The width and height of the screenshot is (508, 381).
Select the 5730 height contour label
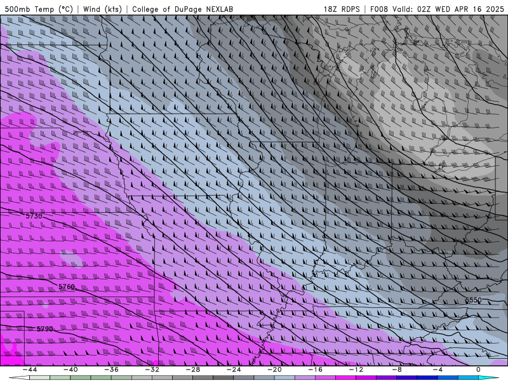click(34, 216)
